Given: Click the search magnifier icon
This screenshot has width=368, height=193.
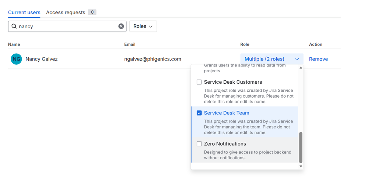Looking at the screenshot, I should pos(14,26).
